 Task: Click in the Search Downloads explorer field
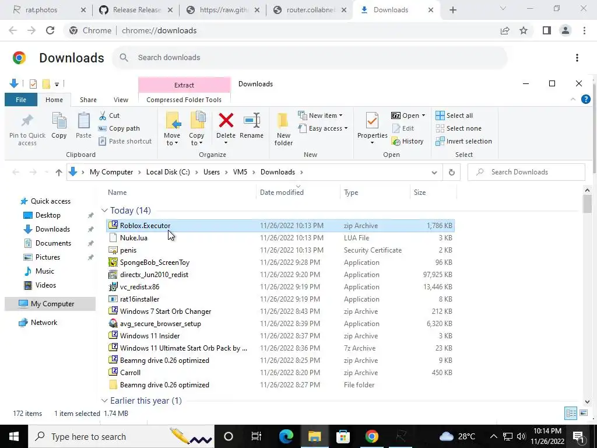[x=526, y=172]
